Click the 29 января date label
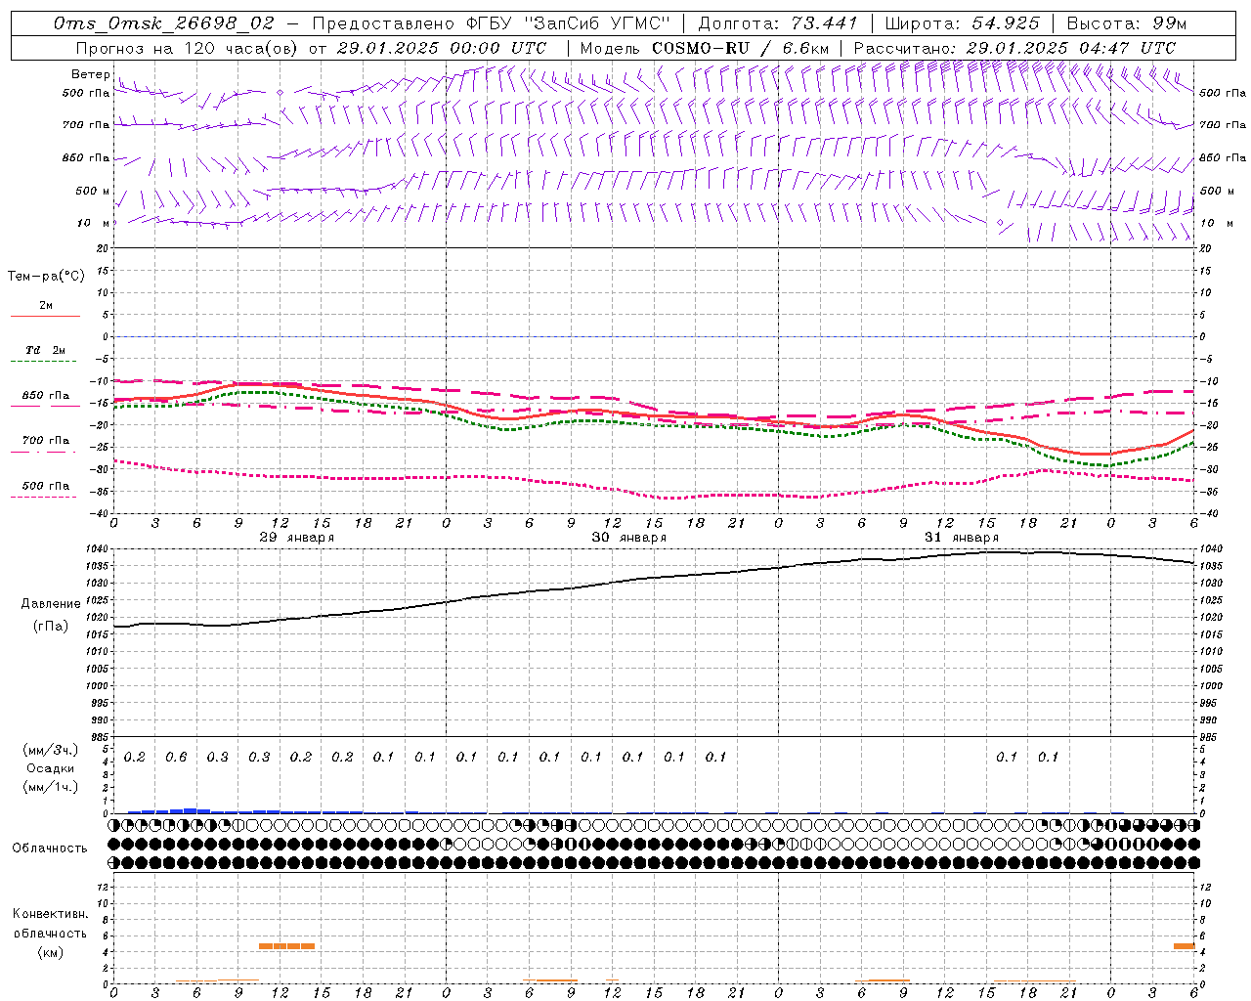 [297, 538]
